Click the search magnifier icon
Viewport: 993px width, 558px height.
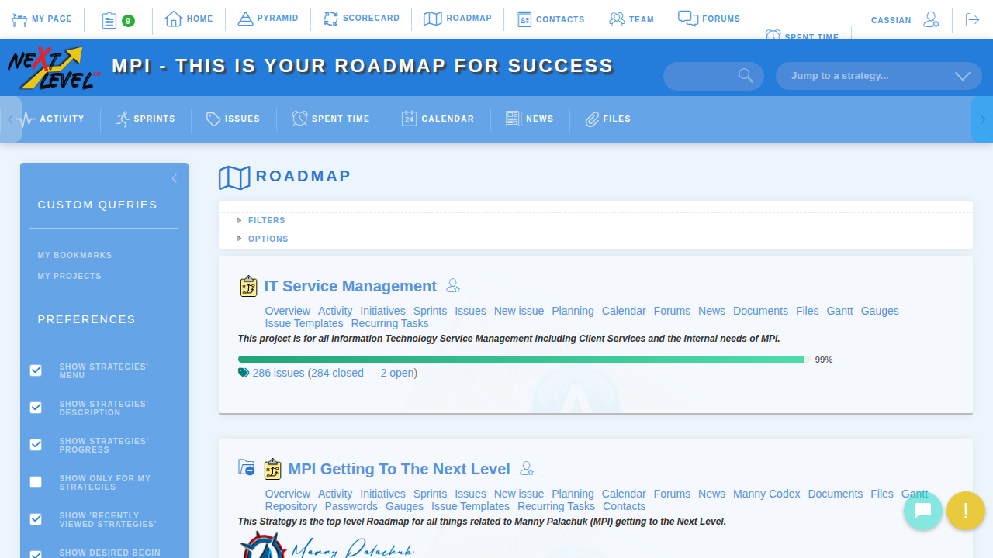(x=746, y=75)
